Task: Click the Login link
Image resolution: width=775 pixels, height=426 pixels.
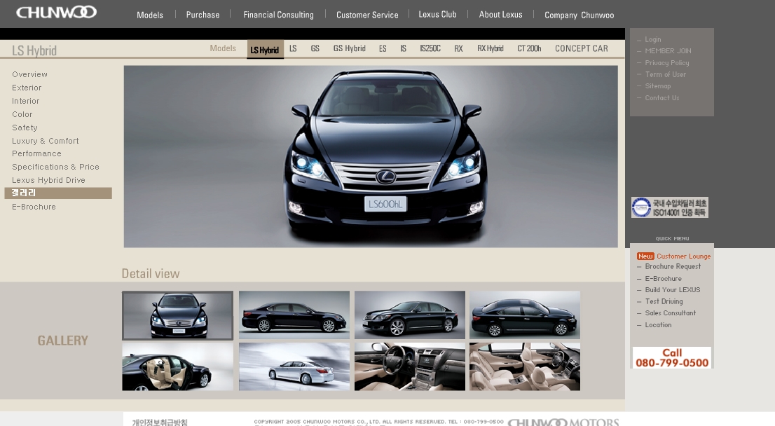Action: click(x=652, y=40)
